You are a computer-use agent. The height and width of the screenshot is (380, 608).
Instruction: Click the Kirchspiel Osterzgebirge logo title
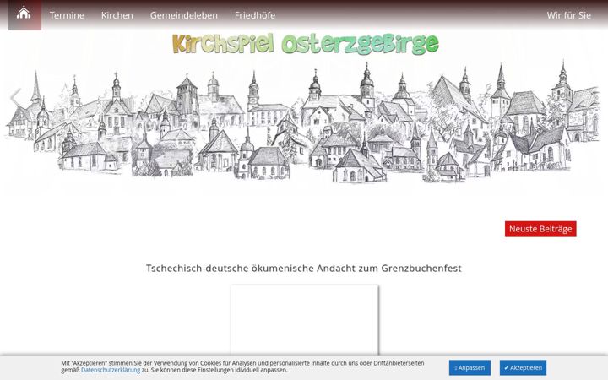click(x=306, y=44)
